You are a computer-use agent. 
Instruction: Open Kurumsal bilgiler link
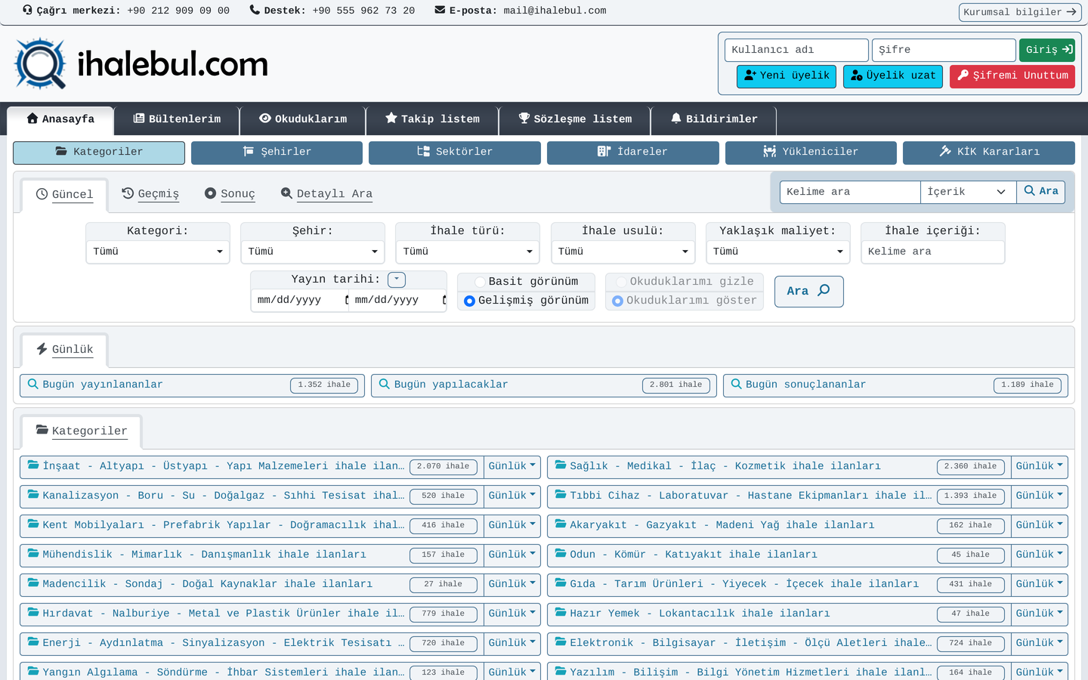click(x=1020, y=12)
